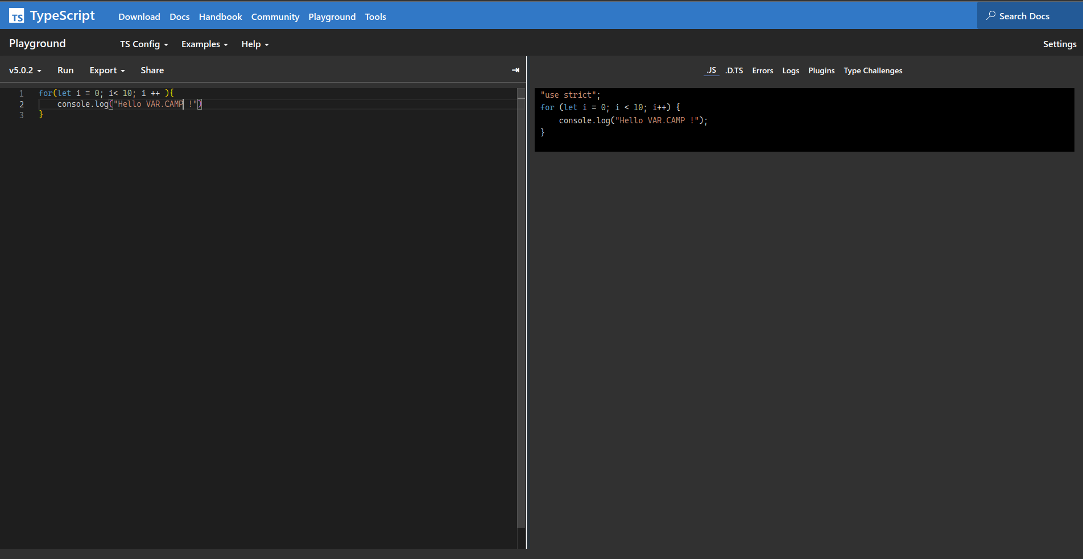
Task: Click the "use strict" line in JS output
Action: pyautogui.click(x=570, y=95)
